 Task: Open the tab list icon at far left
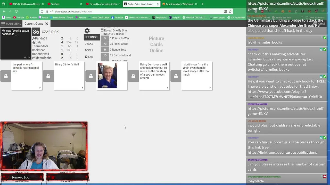[3, 4]
